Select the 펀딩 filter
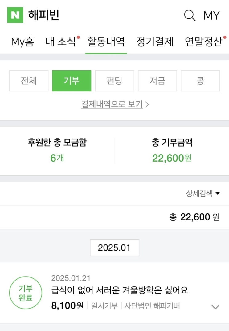 [x=114, y=81]
